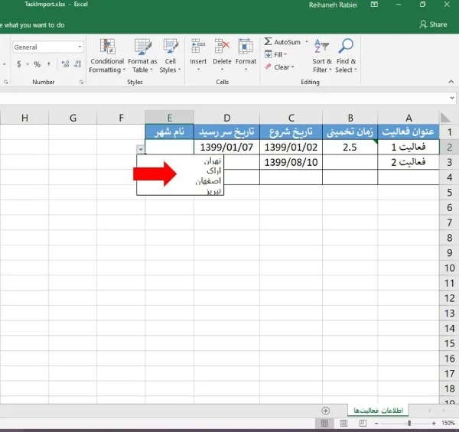Click the zoom slider in status bar

coord(409,423)
